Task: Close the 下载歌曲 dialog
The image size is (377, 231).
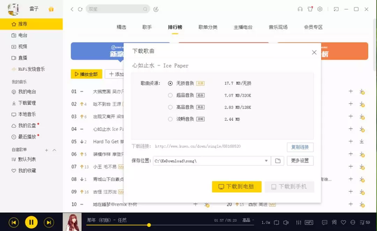Action: pyautogui.click(x=314, y=52)
